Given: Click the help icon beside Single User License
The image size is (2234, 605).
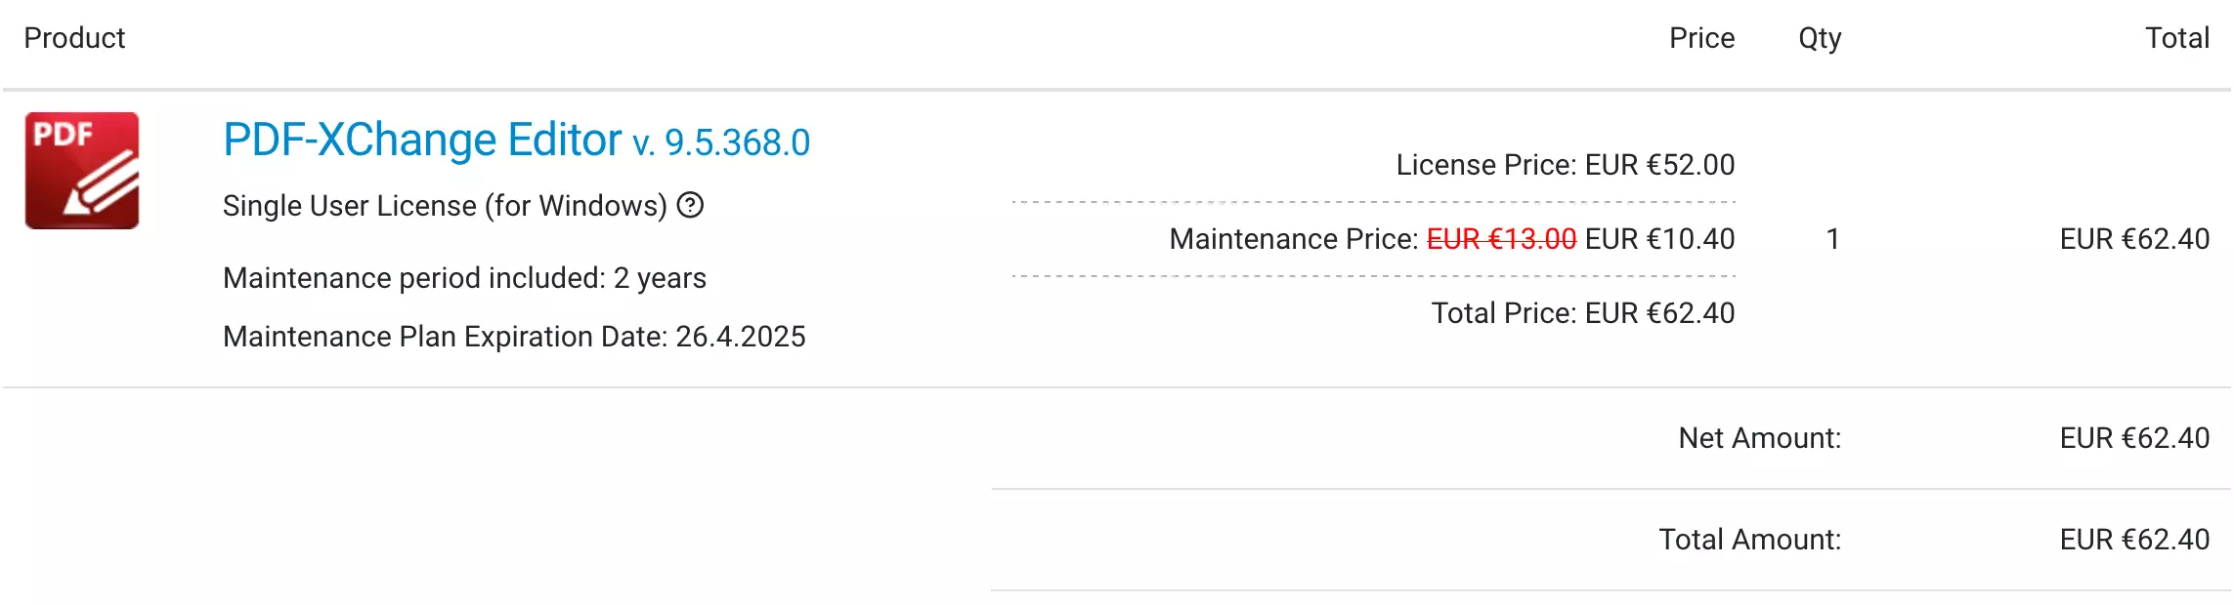Looking at the screenshot, I should point(690,206).
